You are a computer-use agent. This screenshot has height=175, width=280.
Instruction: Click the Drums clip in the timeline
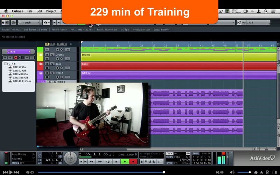pos(179,57)
